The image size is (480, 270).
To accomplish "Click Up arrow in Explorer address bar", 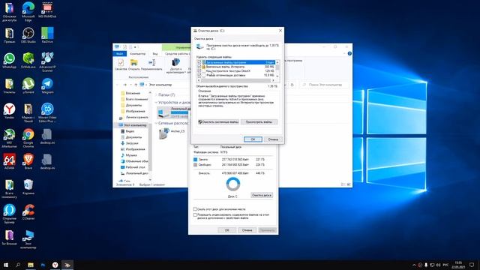I will pyautogui.click(x=136, y=85).
